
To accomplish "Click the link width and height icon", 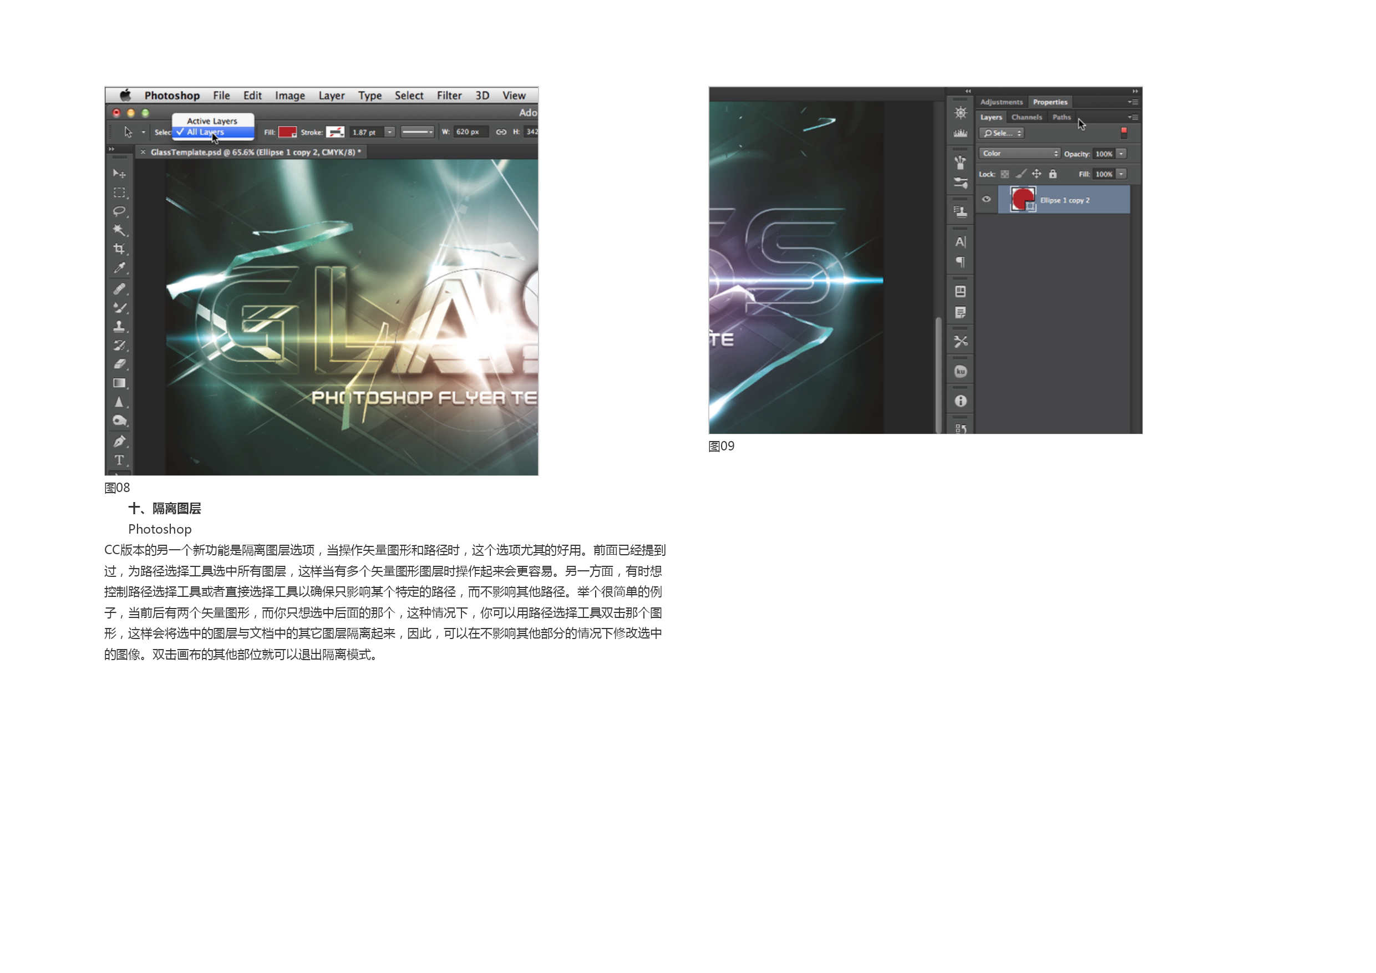I will tap(501, 132).
